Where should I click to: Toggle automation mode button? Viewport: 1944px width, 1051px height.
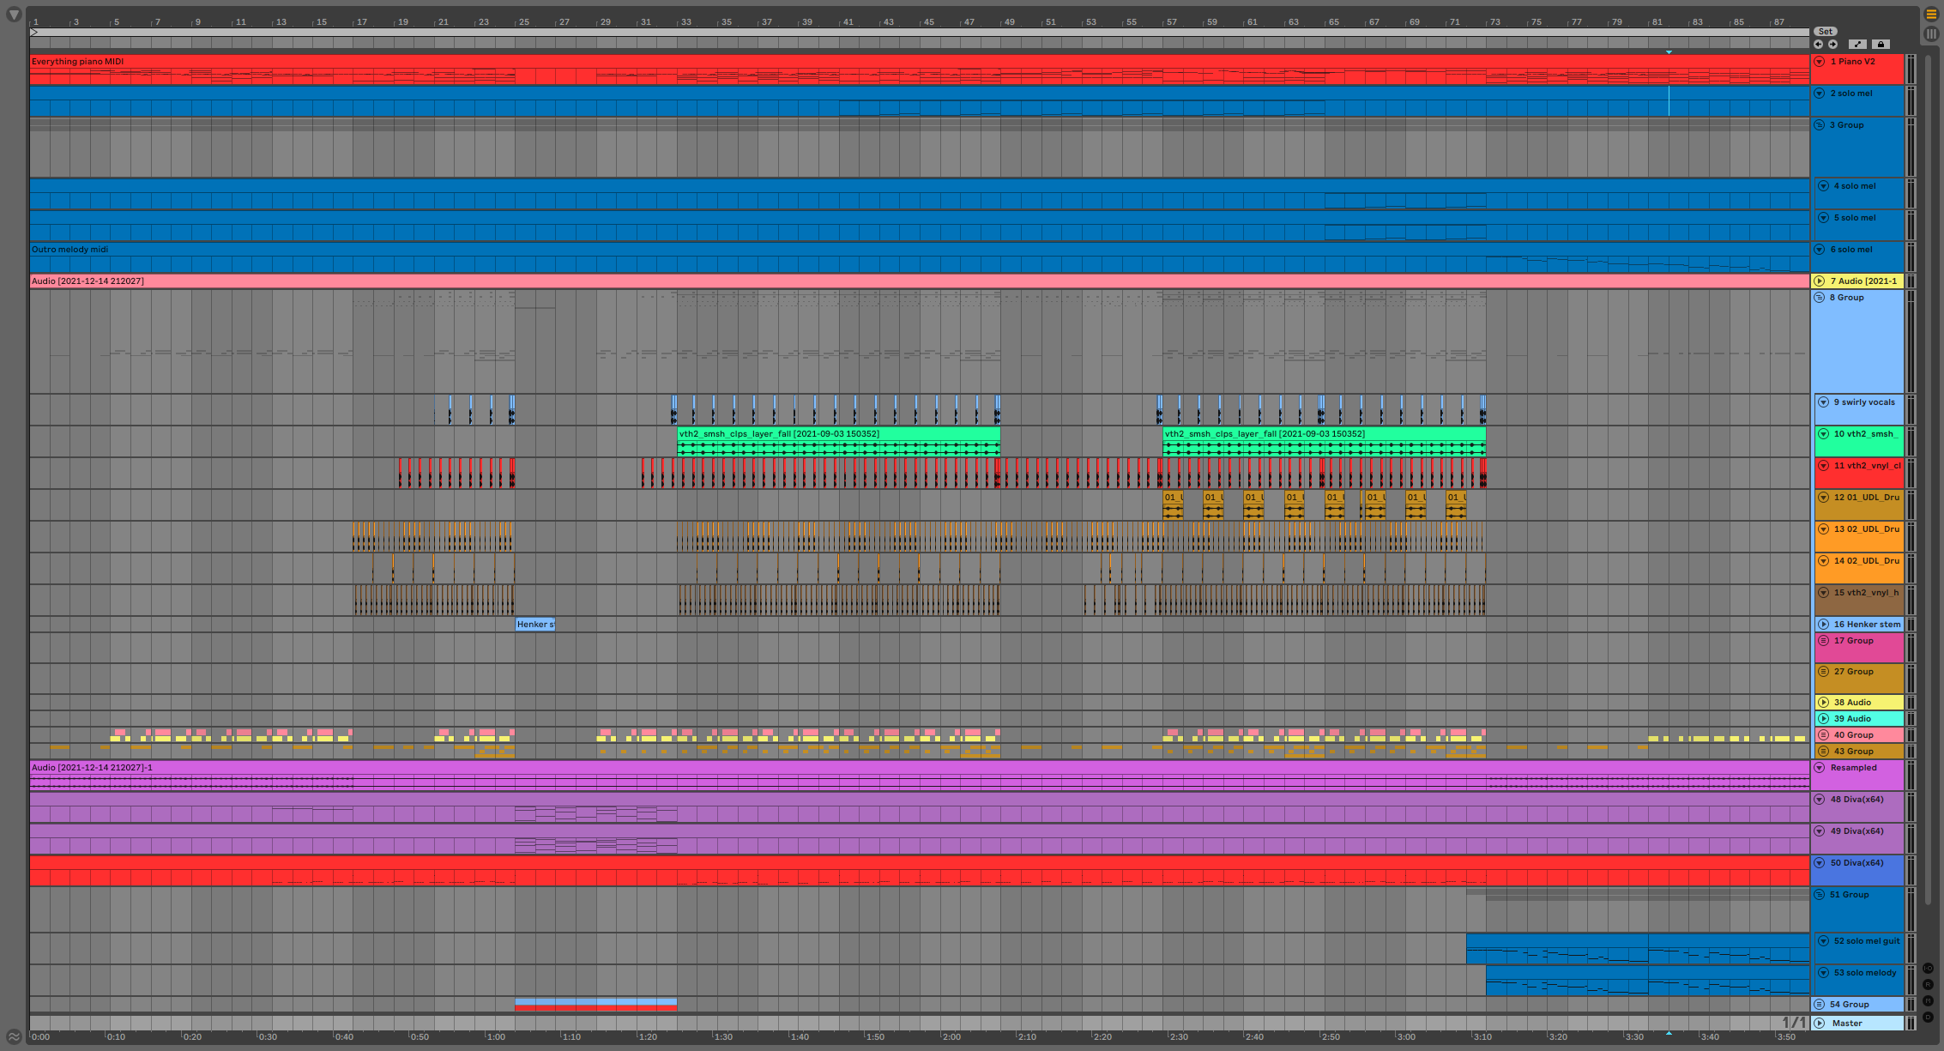tap(1857, 44)
